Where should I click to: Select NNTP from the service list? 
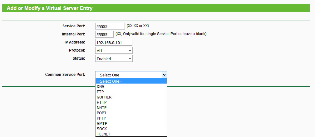(x=131, y=108)
